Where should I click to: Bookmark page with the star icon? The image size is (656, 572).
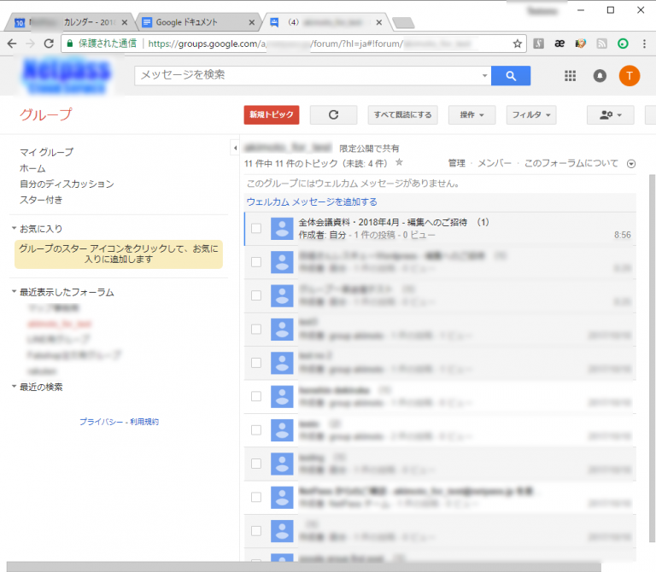pyautogui.click(x=517, y=43)
